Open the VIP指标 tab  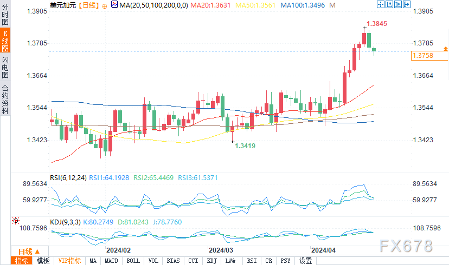point(69,261)
